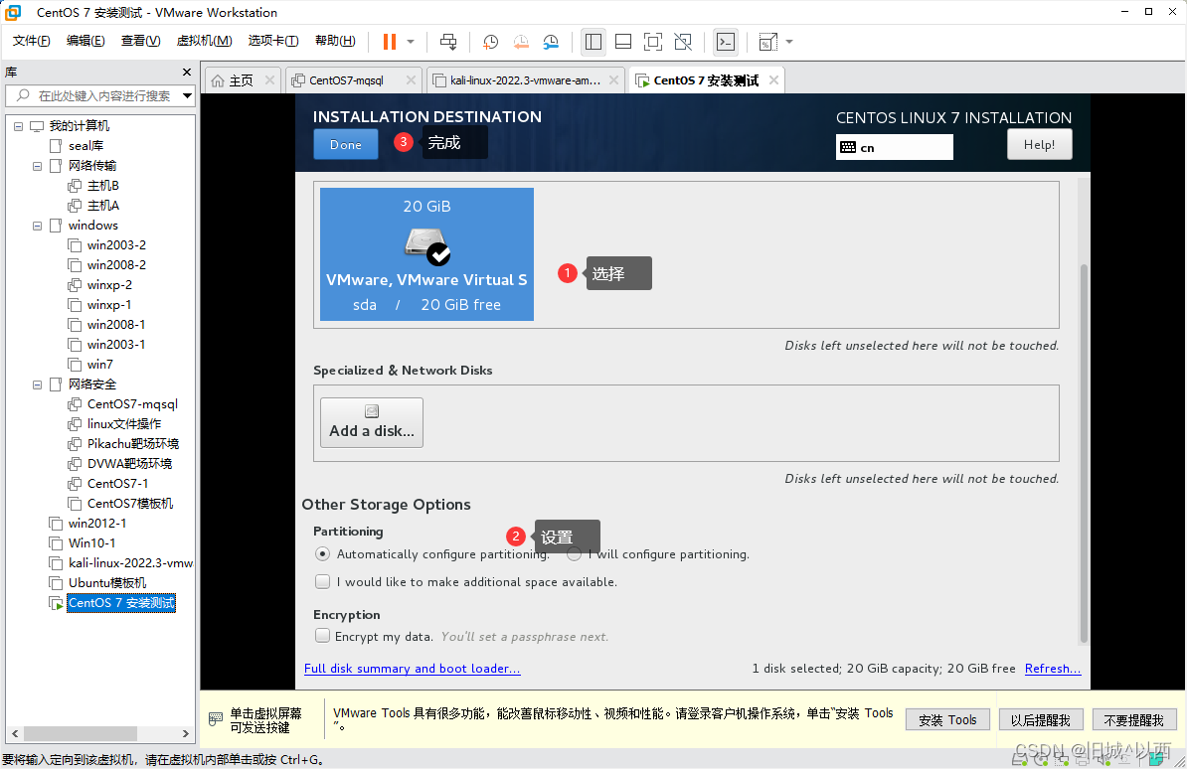Click the Done button in installer
The image size is (1187, 769).
346,145
